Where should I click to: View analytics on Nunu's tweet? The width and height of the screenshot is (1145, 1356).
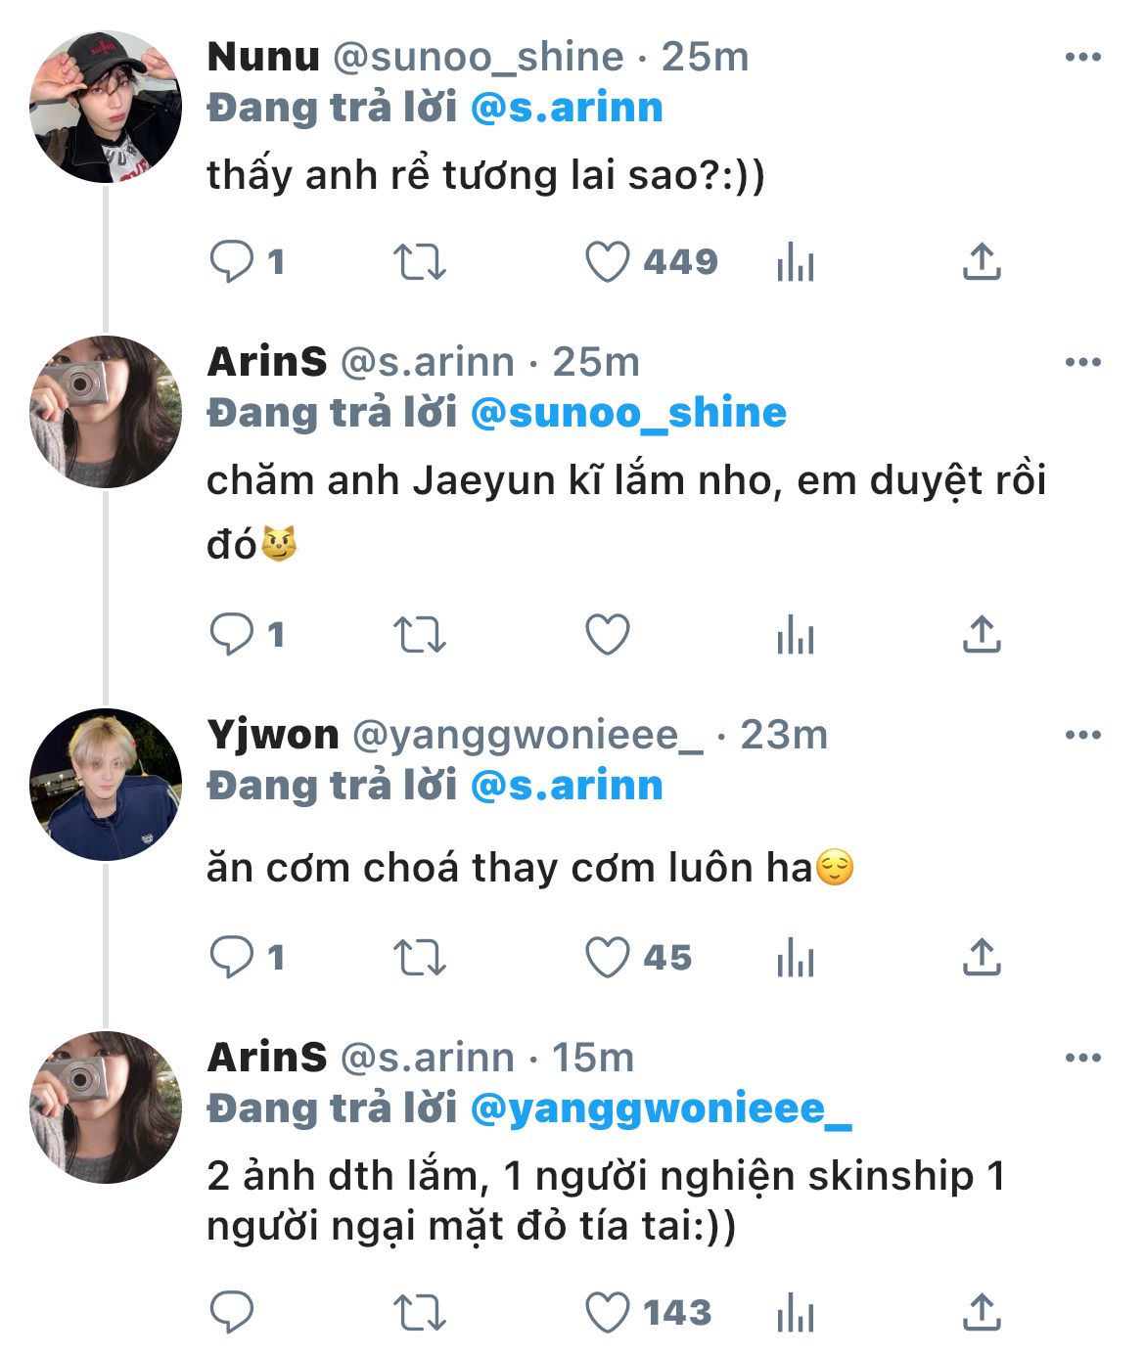tap(795, 262)
